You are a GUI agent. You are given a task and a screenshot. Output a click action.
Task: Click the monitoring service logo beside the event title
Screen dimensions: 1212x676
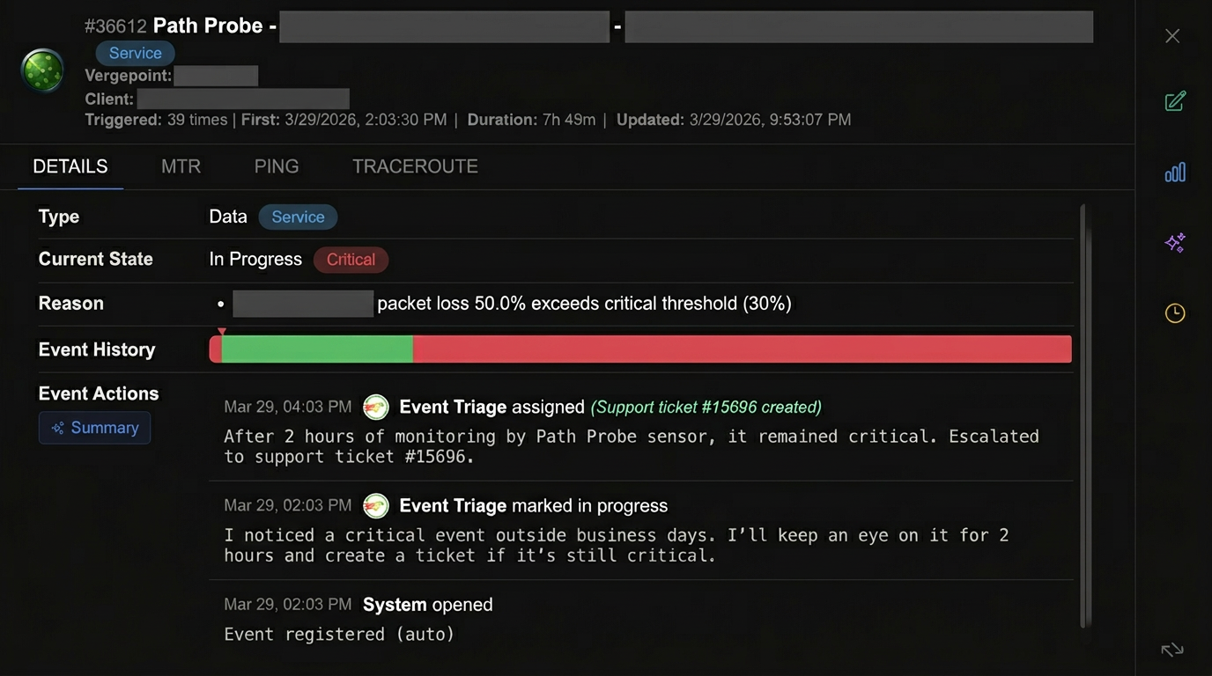[x=41, y=70]
